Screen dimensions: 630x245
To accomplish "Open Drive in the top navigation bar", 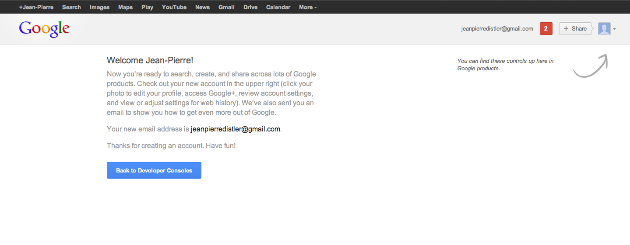I will click(x=250, y=7).
